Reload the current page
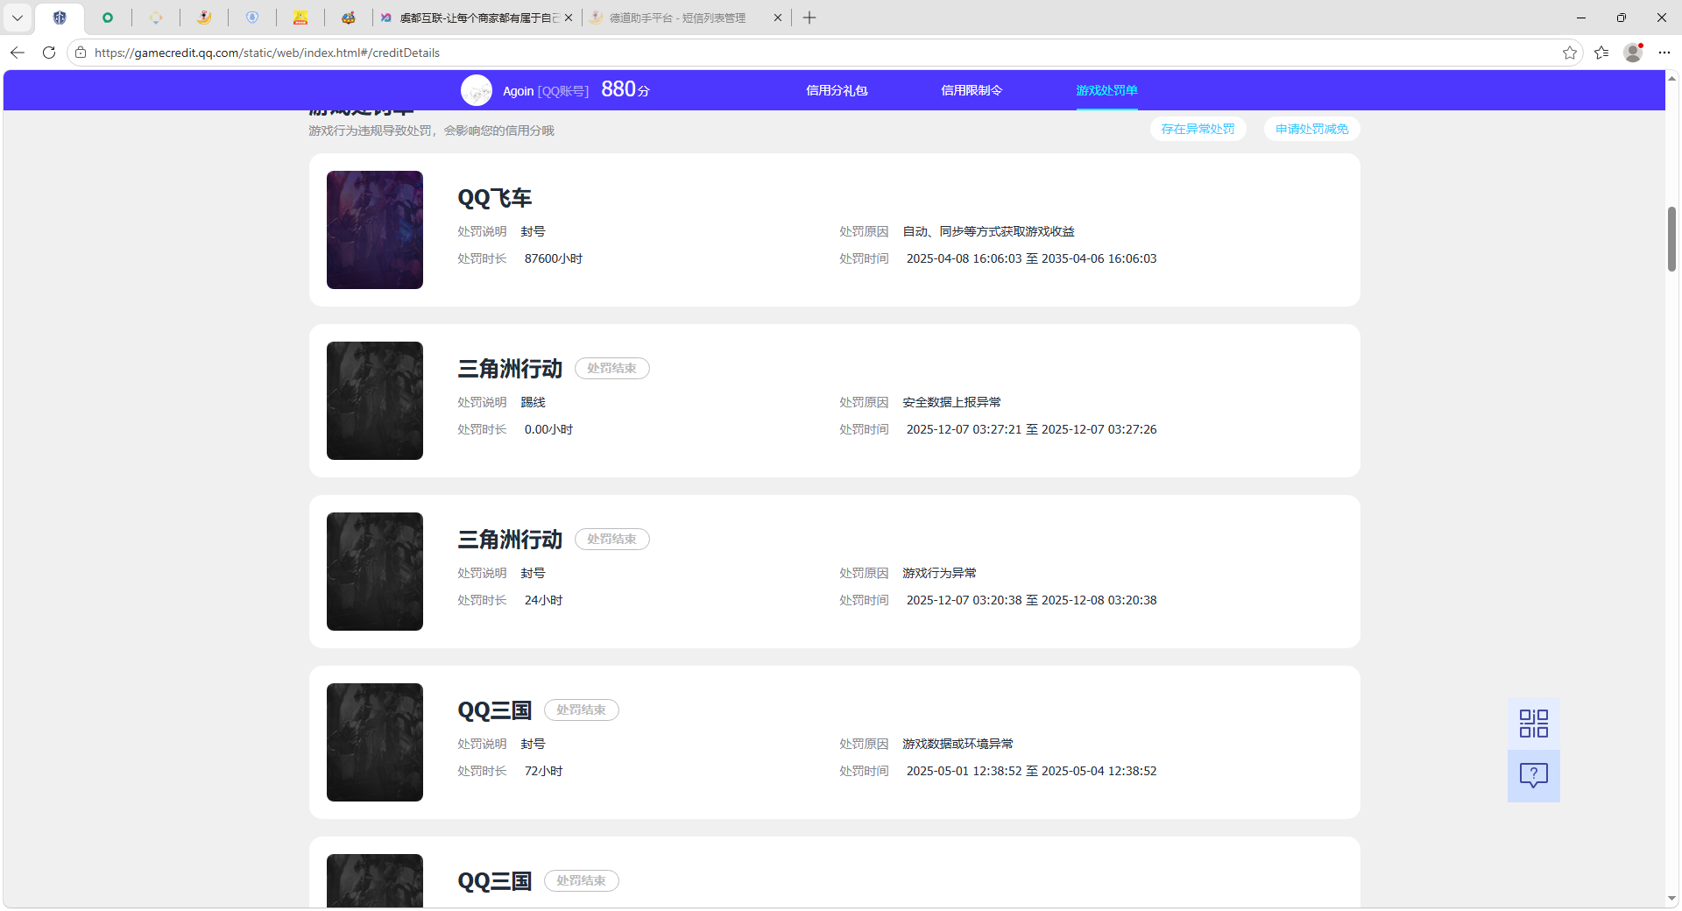Screen dimensions: 1682x911 (49, 53)
